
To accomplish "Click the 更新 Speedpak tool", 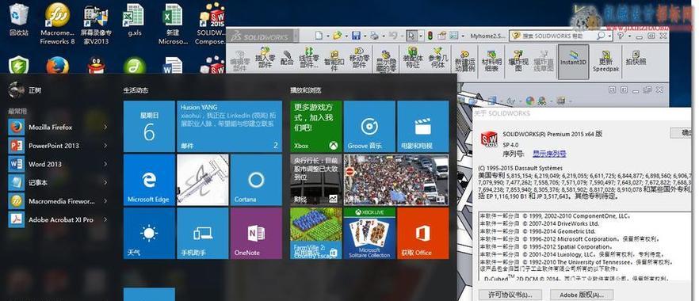I will coord(605,62).
